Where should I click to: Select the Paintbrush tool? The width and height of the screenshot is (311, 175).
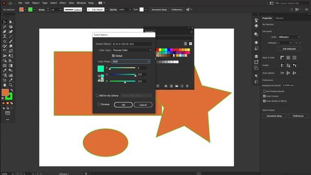11,41
